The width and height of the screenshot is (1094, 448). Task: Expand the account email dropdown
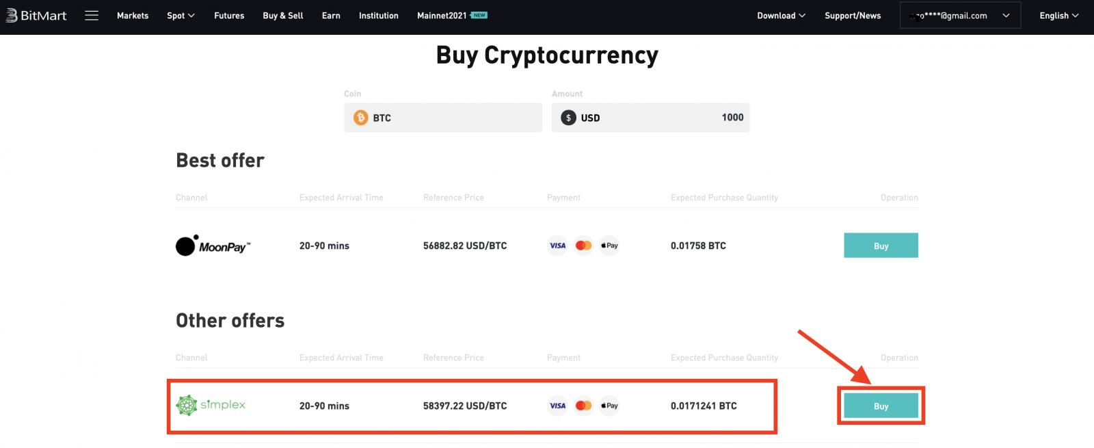pos(959,15)
